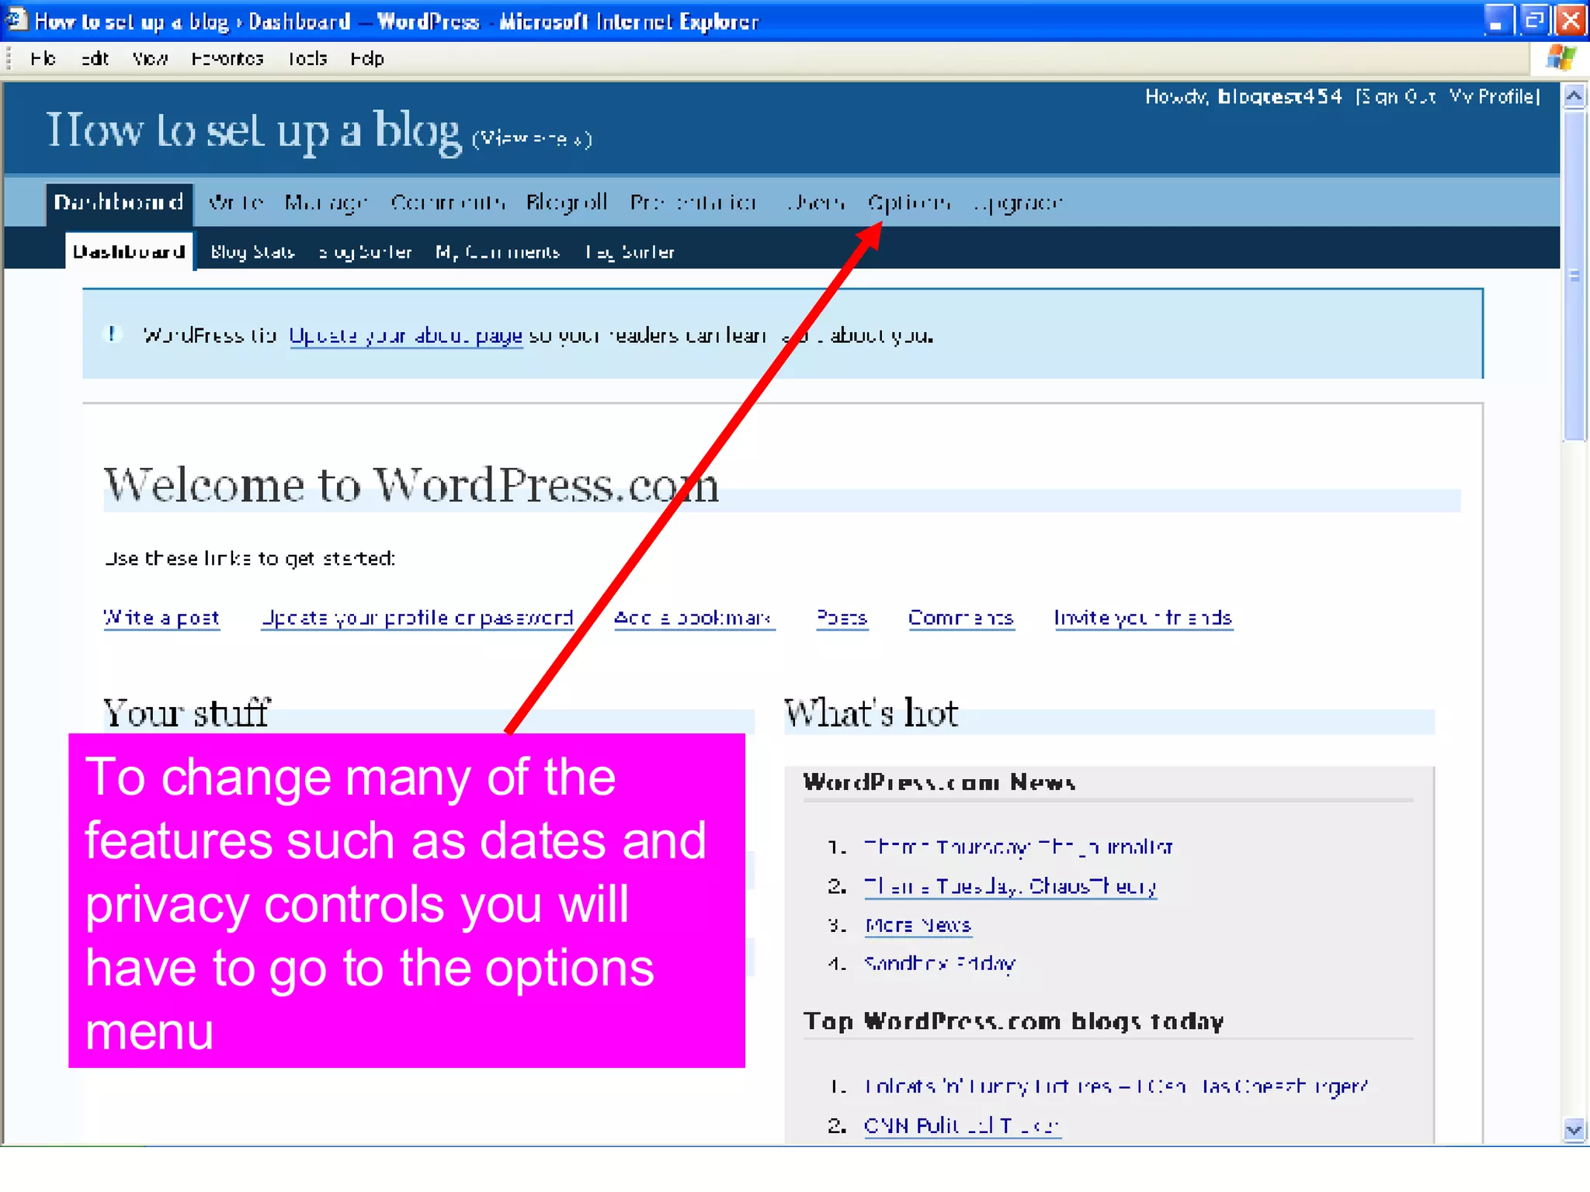Open the Blog Surfer sub-menu
The height and width of the screenshot is (1192, 1590).
coord(365,251)
